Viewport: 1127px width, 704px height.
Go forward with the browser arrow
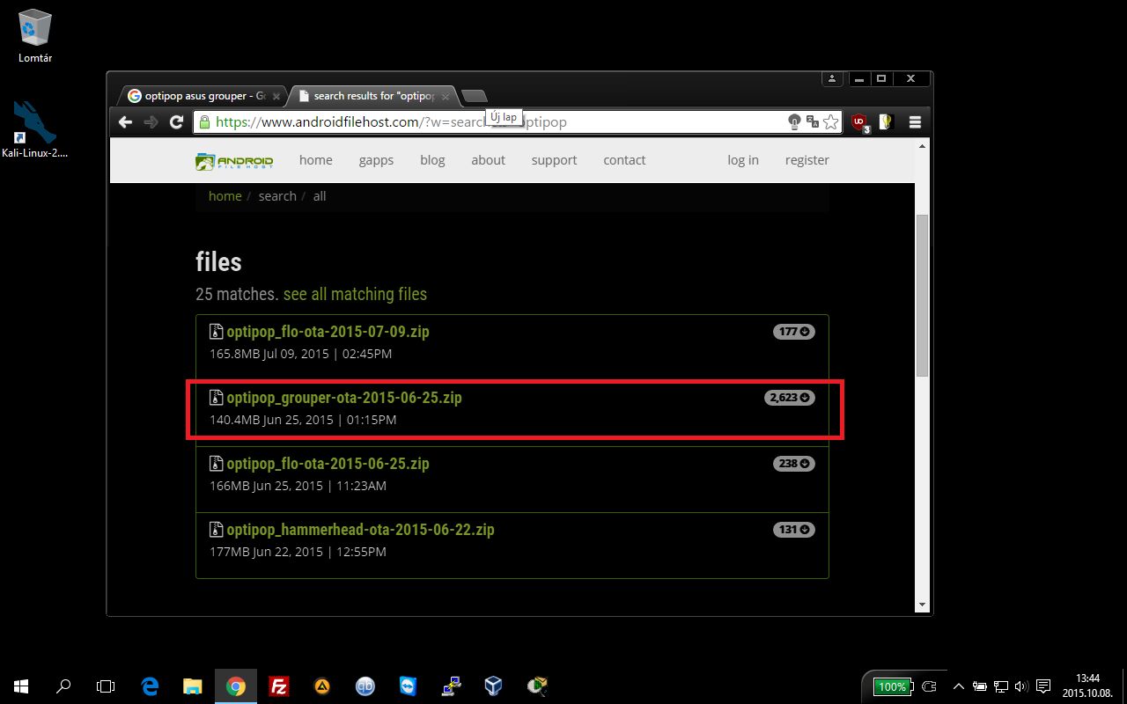click(x=151, y=122)
